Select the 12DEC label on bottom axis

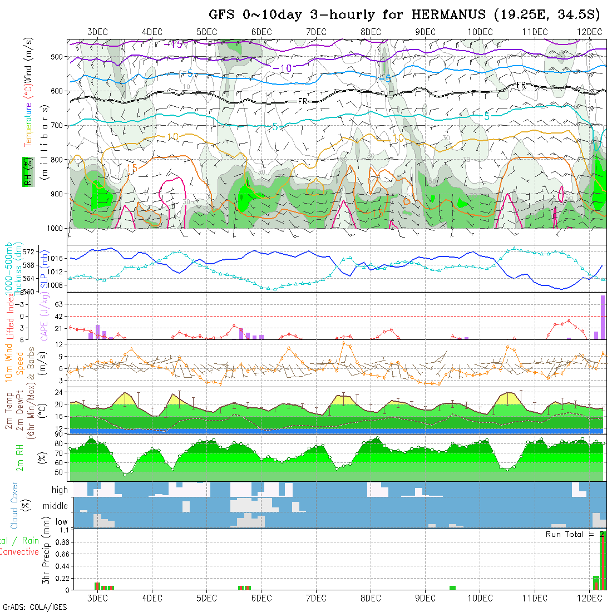click(x=589, y=598)
